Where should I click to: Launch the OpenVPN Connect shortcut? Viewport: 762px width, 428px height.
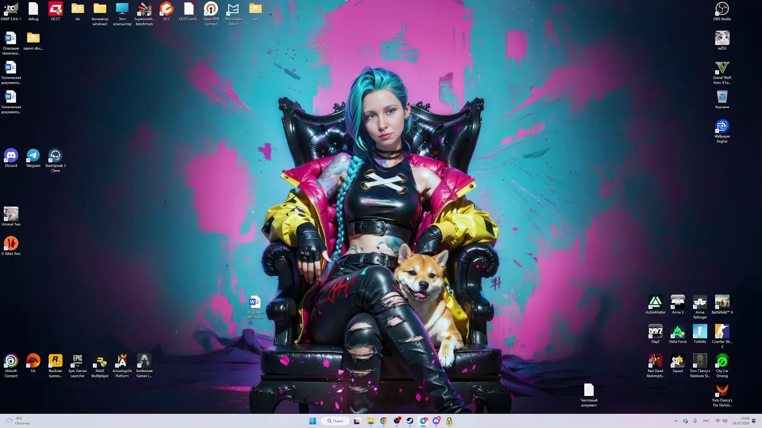click(x=211, y=14)
